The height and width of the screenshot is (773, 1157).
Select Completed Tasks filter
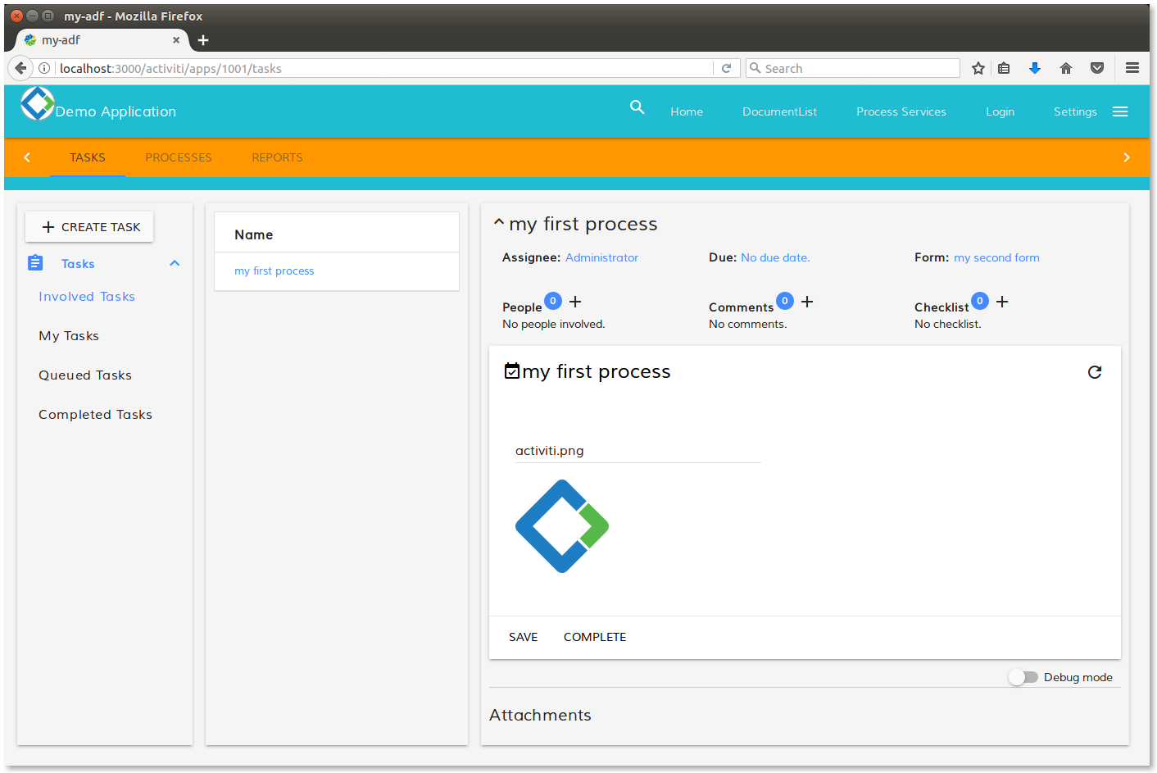95,415
